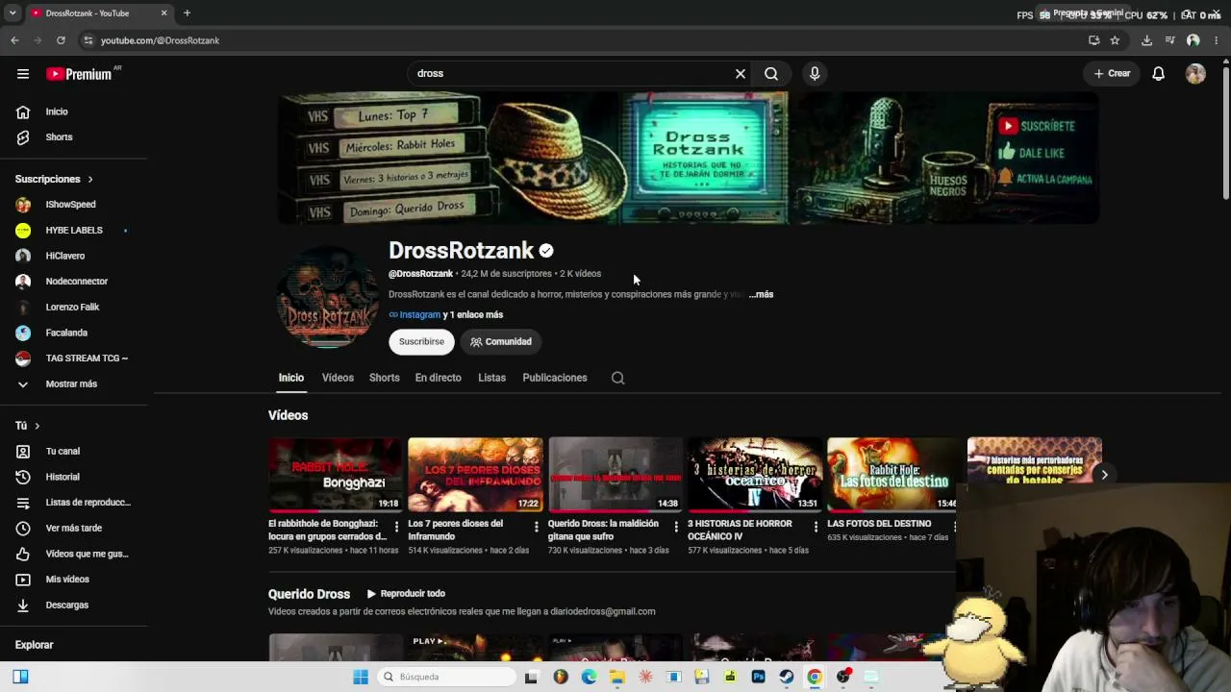Open options for 'maldición gitana' video
The width and height of the screenshot is (1231, 692).
click(x=675, y=527)
